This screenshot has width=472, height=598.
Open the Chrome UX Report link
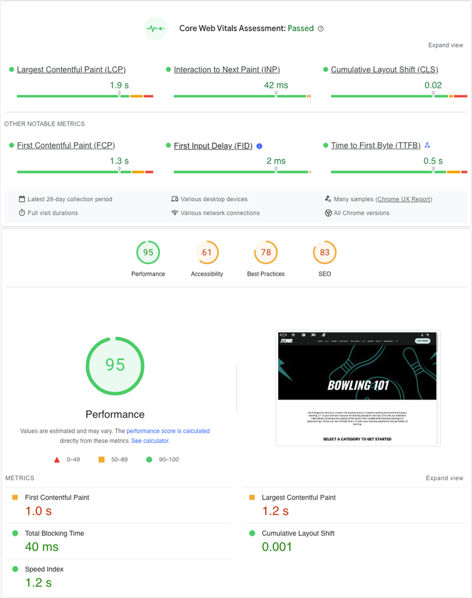click(404, 199)
